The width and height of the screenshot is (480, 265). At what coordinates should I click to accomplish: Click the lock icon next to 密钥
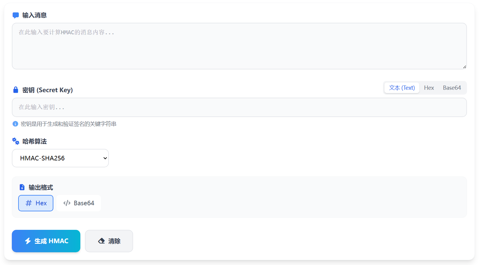tap(16, 90)
